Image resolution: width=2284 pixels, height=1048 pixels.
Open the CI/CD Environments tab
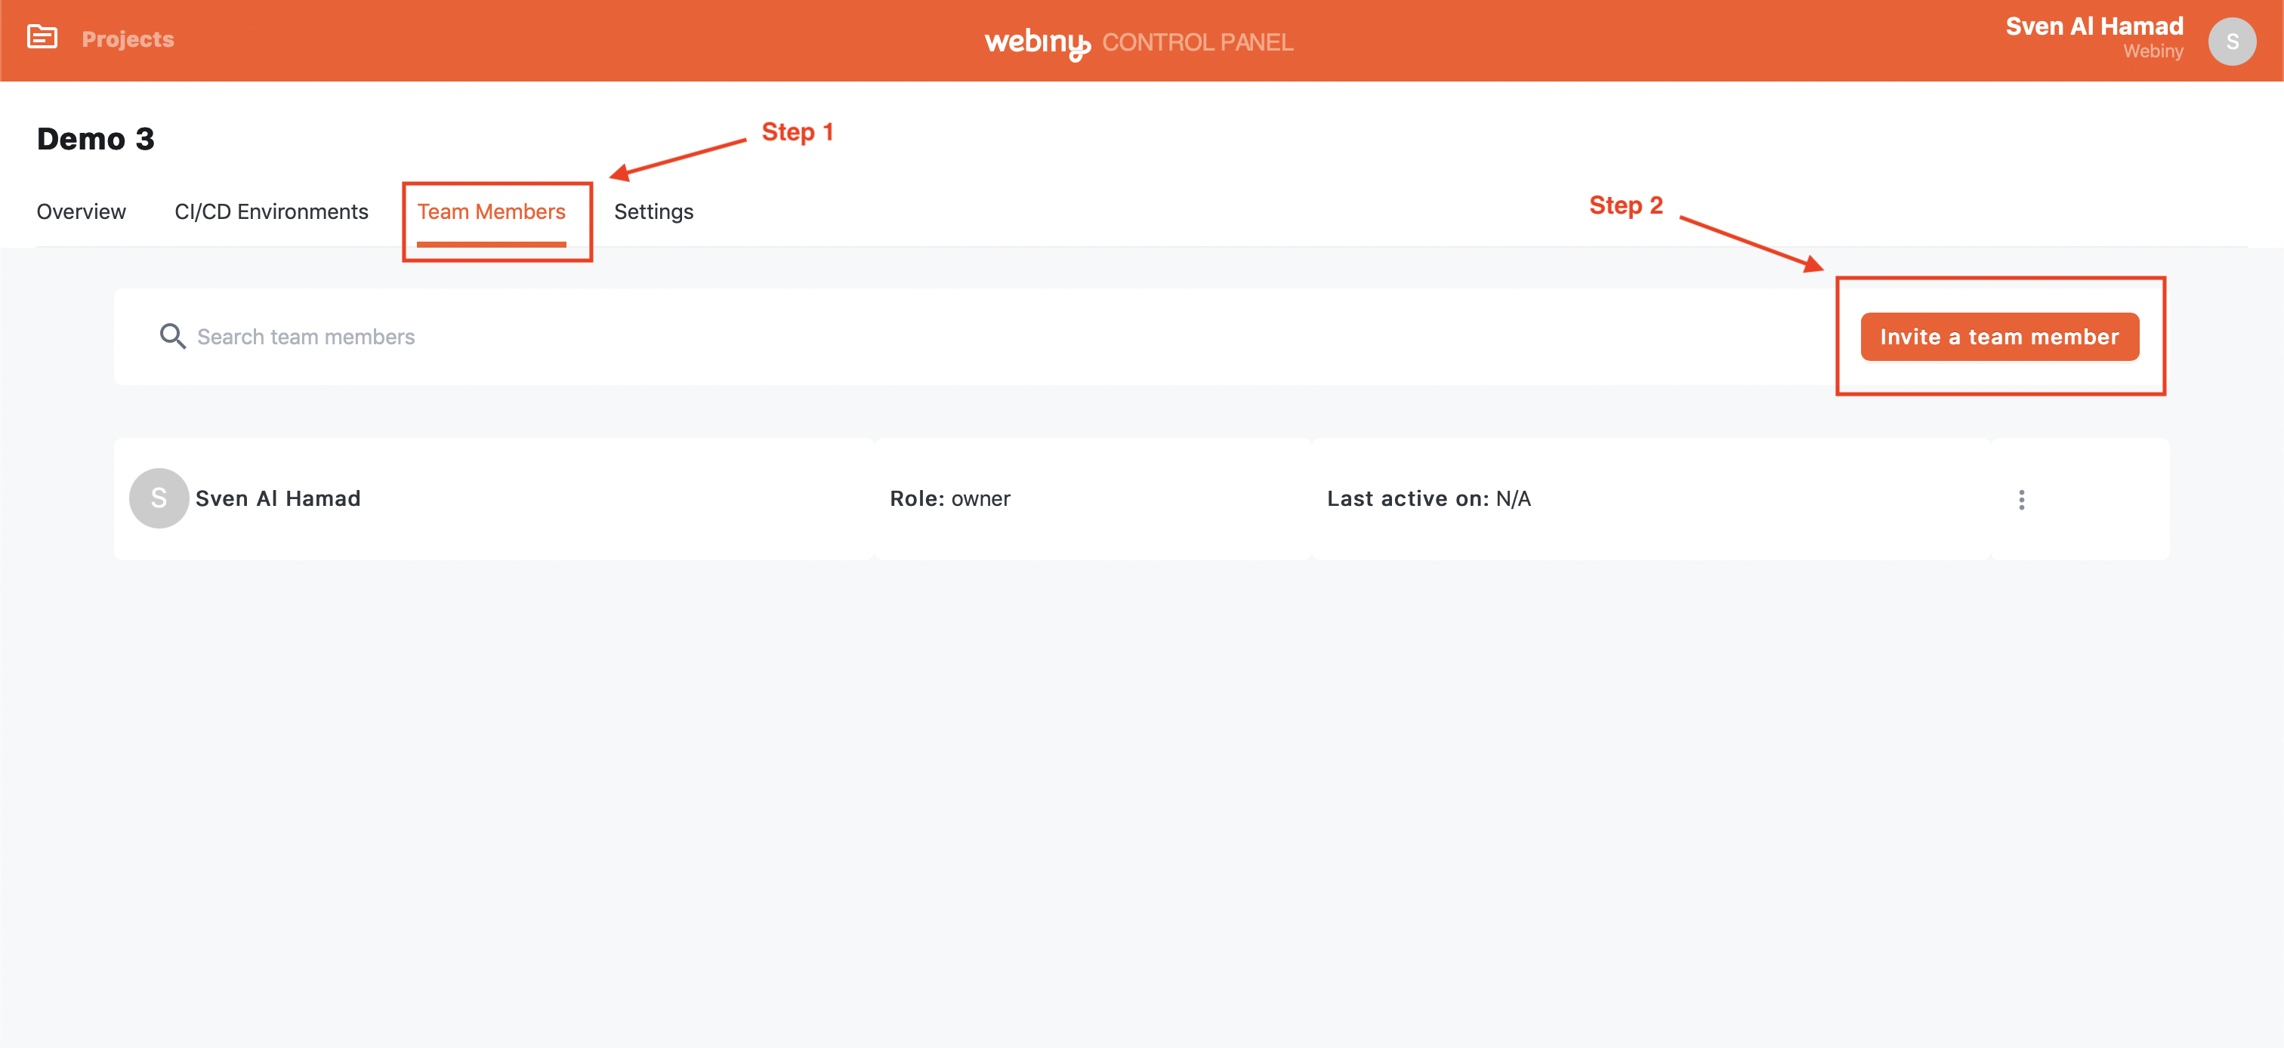(x=270, y=212)
